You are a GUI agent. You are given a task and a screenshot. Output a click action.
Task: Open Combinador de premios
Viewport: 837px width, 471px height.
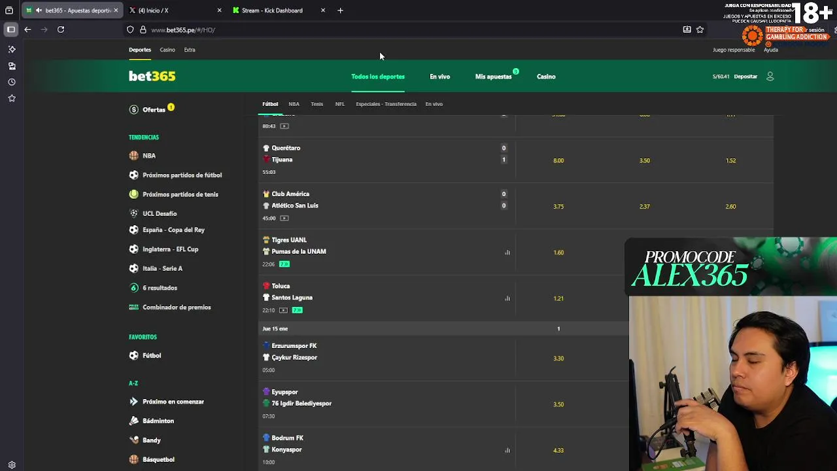[x=177, y=307]
